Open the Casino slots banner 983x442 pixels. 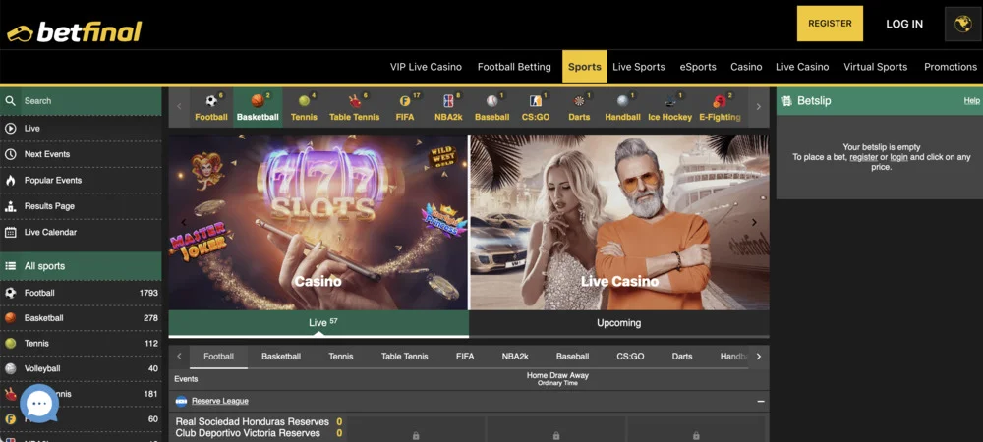pos(318,222)
